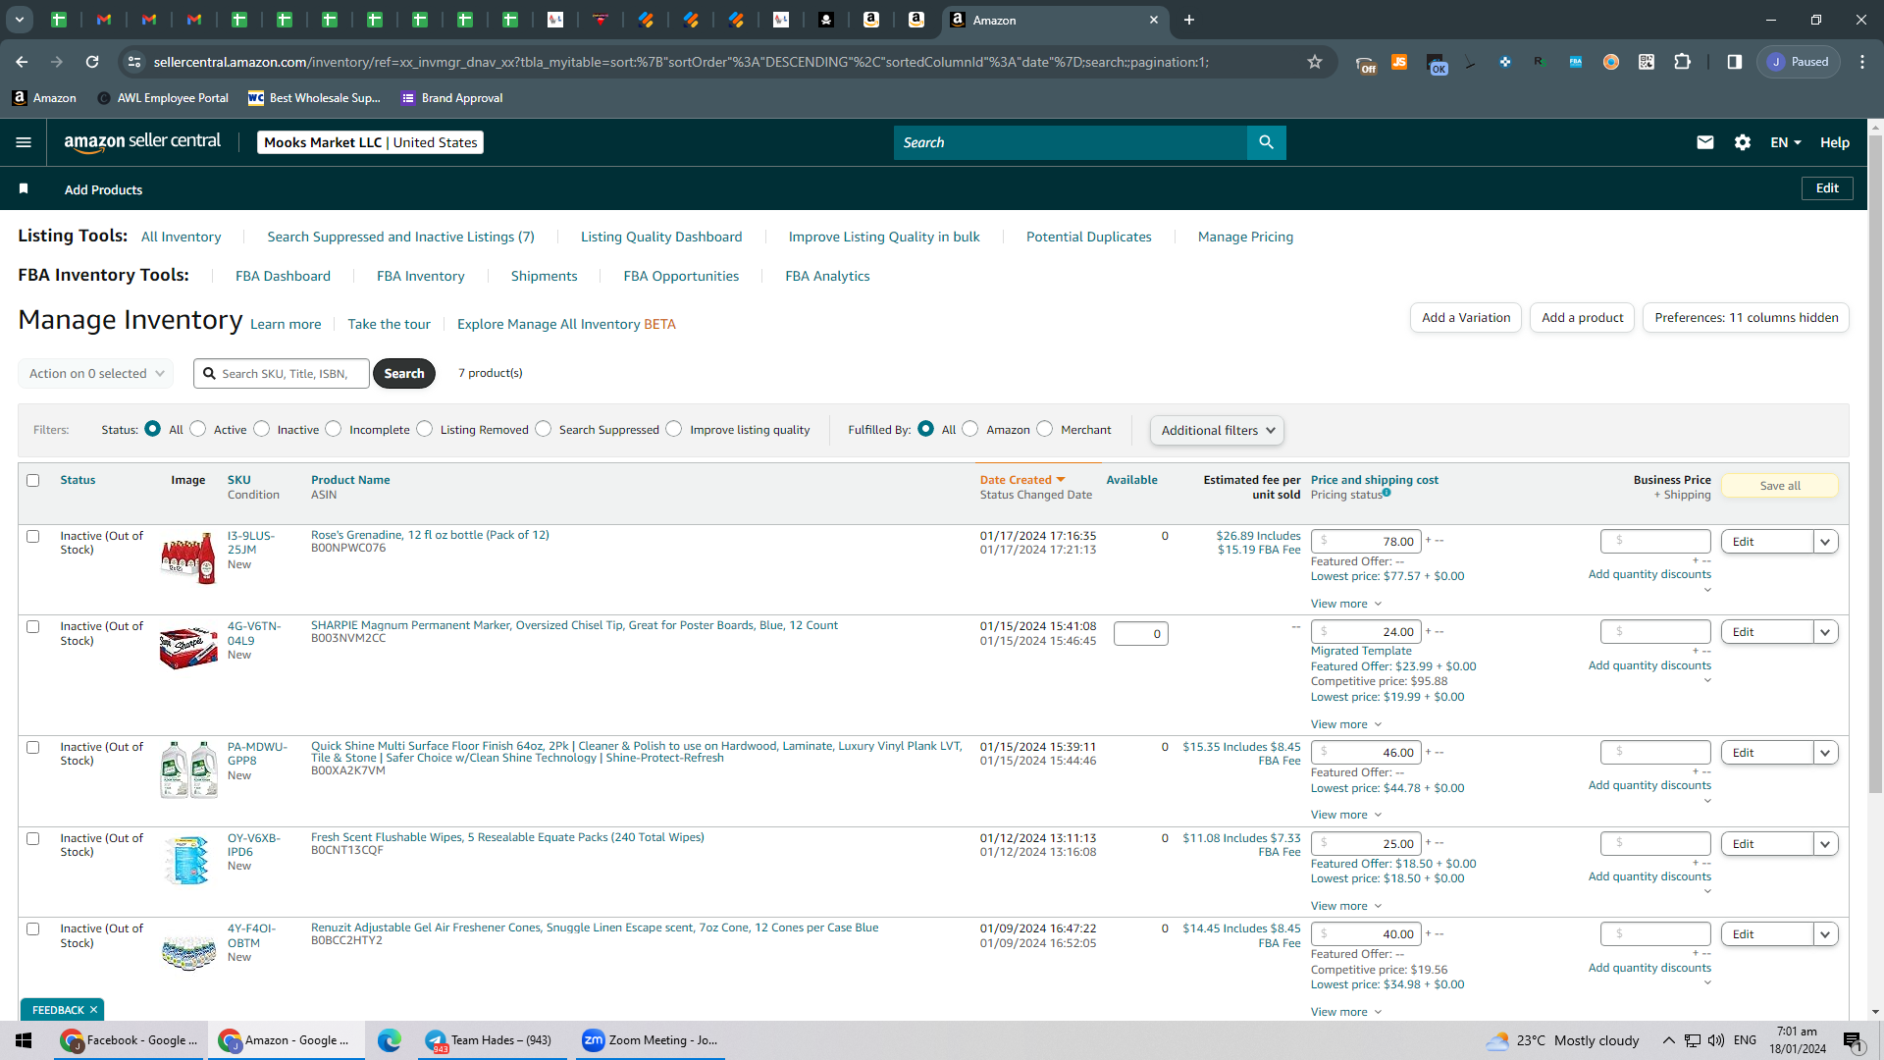Image resolution: width=1884 pixels, height=1060 pixels.
Task: Open Preferences: 11 columns hidden
Action: click(x=1746, y=317)
